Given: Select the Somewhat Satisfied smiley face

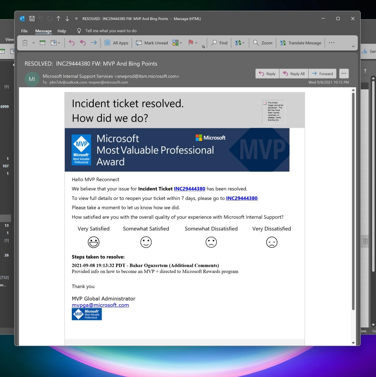Looking at the screenshot, I should [x=146, y=242].
